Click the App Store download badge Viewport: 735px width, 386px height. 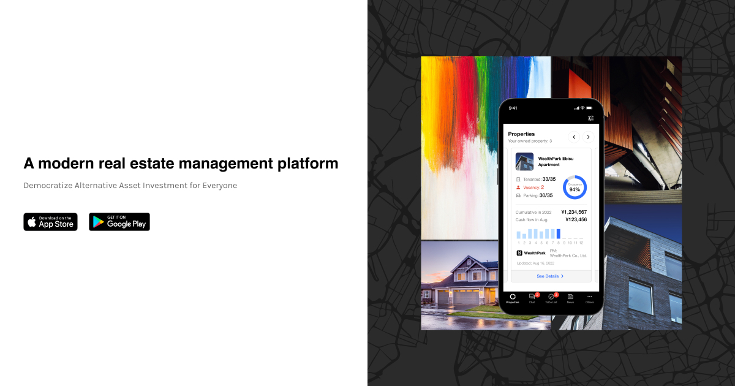(50, 222)
